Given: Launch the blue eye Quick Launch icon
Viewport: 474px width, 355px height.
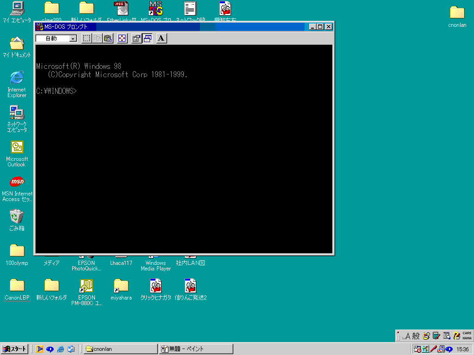Looking at the screenshot, I should [50, 349].
